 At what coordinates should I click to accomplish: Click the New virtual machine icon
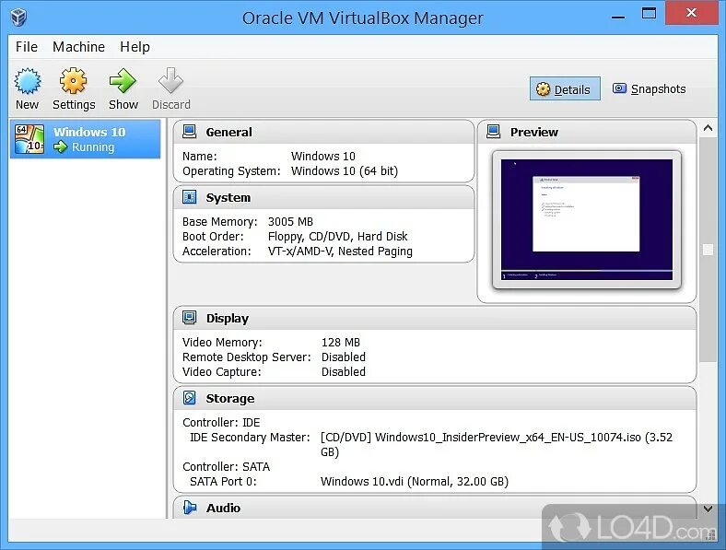28,81
